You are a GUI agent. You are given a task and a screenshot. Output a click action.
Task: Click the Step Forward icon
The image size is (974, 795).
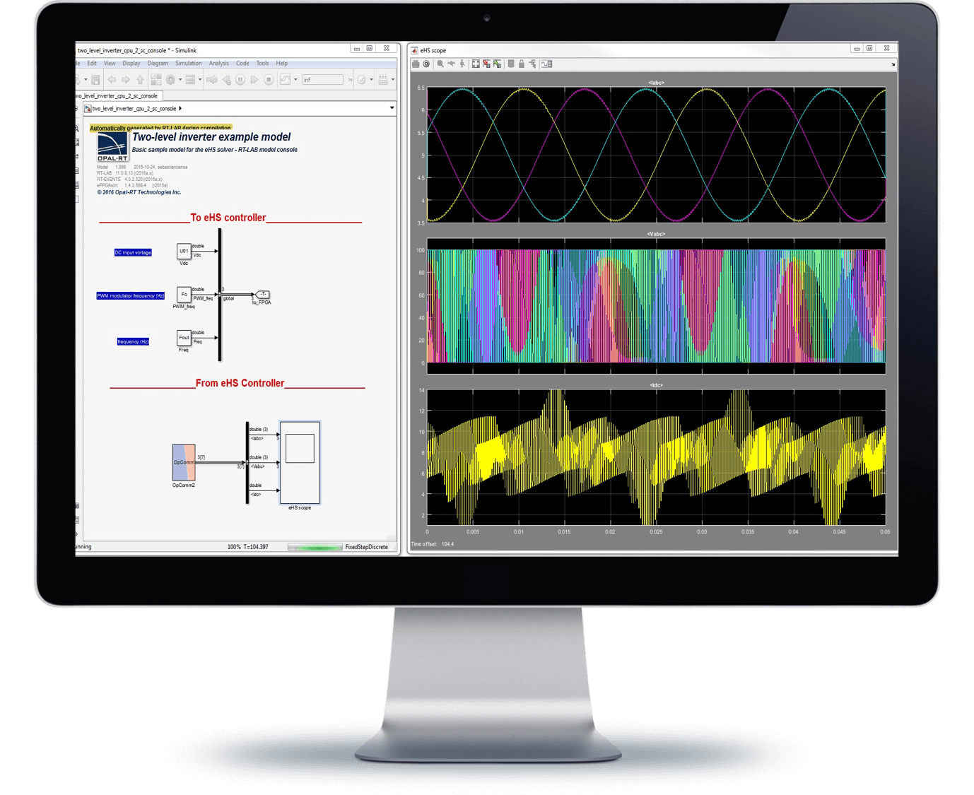254,80
